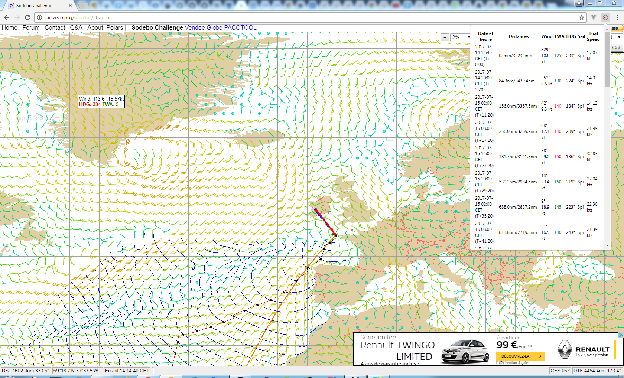Open the 2% zoom dropdown
The height and width of the screenshot is (378, 624).
click(x=461, y=37)
